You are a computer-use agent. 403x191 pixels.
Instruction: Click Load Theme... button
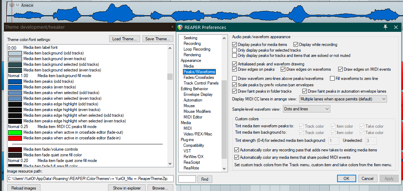[125, 39]
